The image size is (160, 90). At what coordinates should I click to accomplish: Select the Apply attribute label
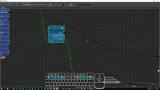60,33
